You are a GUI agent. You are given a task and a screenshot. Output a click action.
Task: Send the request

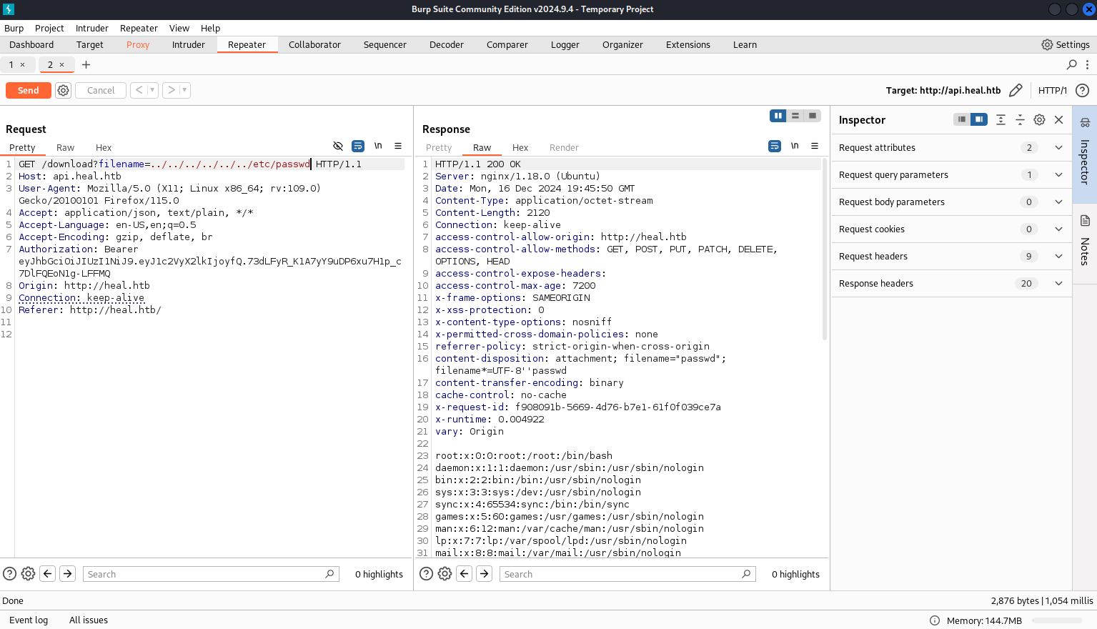(x=29, y=90)
